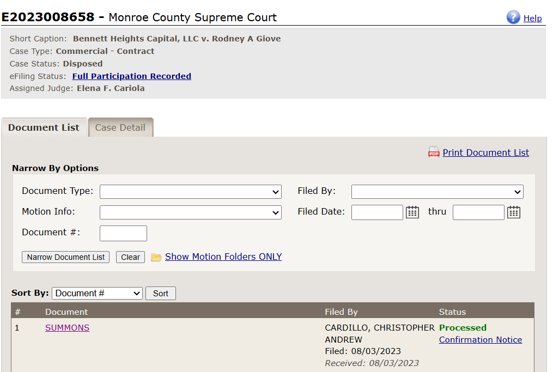Open the Filed Date end calendar picker

514,212
